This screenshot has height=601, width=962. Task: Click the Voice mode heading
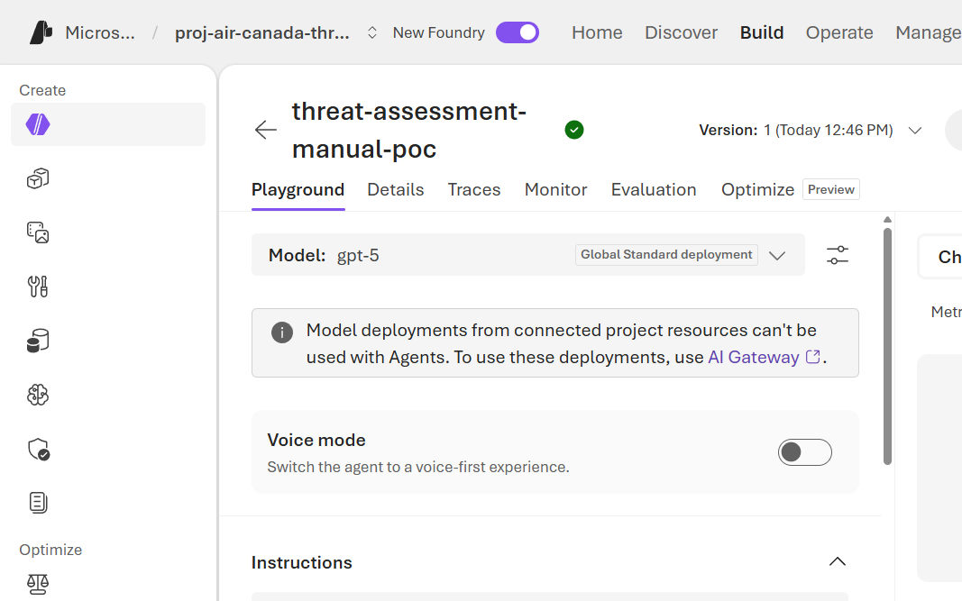316,440
